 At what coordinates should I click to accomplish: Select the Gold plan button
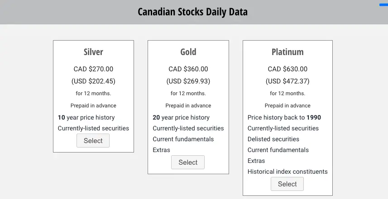click(x=188, y=162)
